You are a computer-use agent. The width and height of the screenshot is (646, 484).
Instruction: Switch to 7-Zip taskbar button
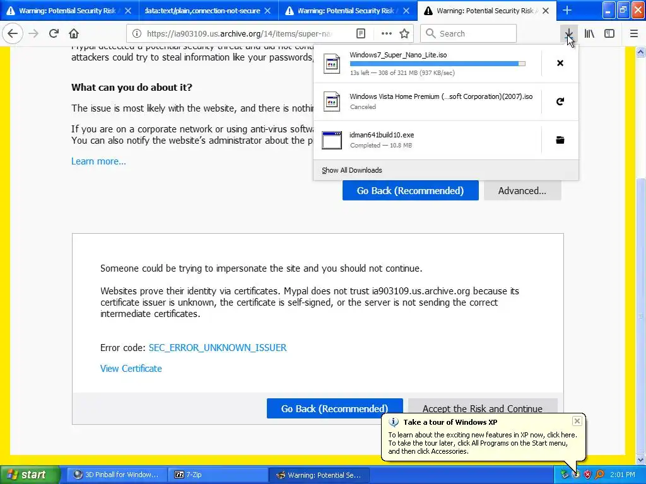point(218,475)
